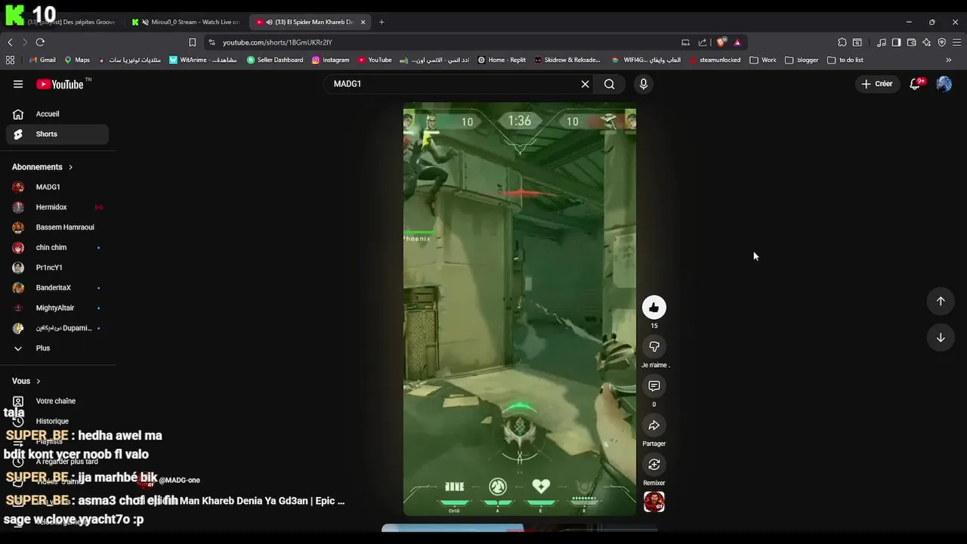This screenshot has height=544, width=967.
Task: Open the YouTube bookmark
Action: coord(375,60)
